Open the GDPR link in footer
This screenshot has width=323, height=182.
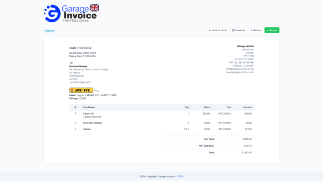coord(180,177)
